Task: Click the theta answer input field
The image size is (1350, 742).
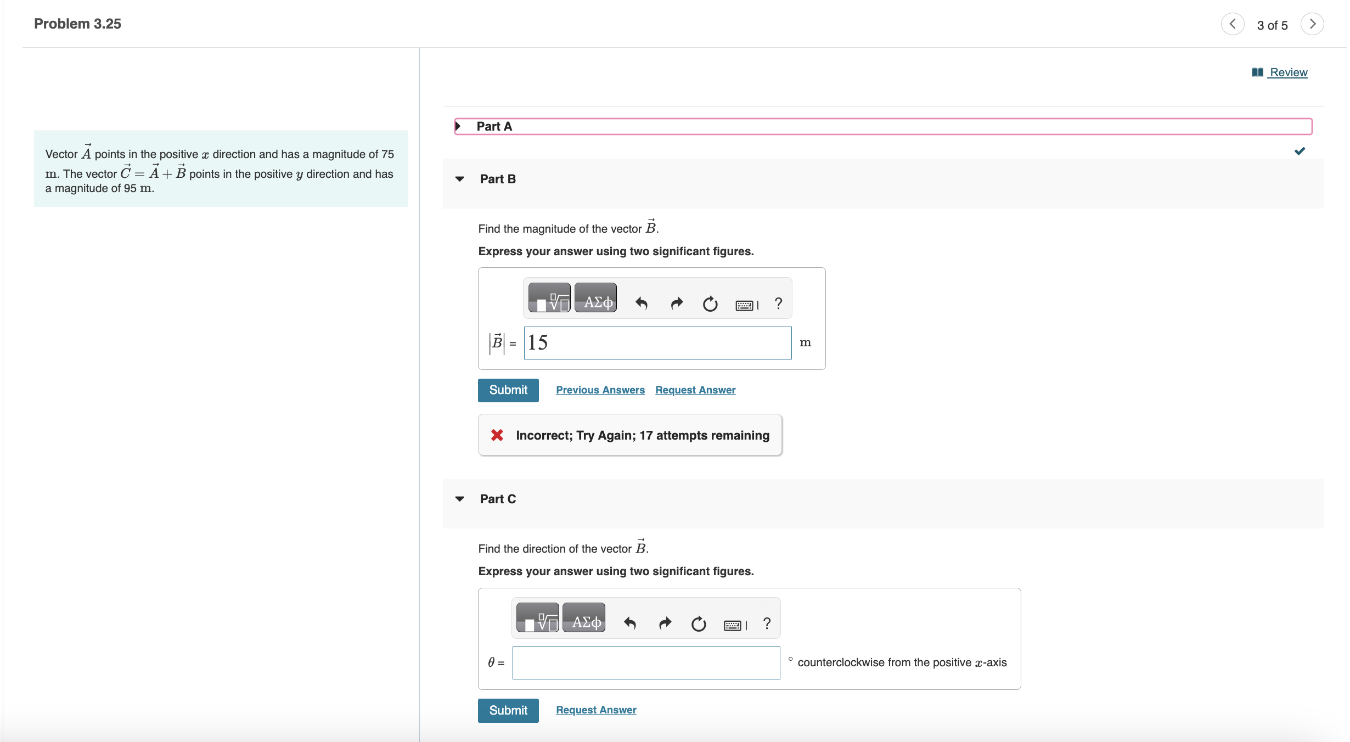Action: point(646,663)
